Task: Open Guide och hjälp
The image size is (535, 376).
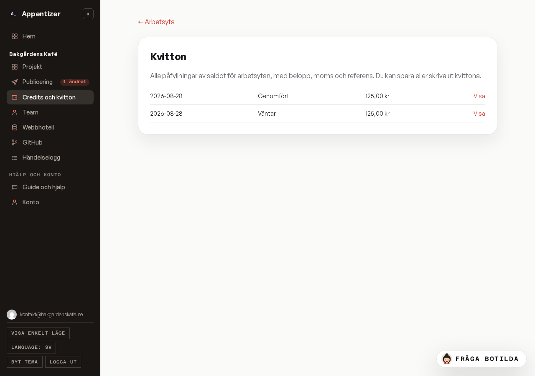Action: coord(50,187)
